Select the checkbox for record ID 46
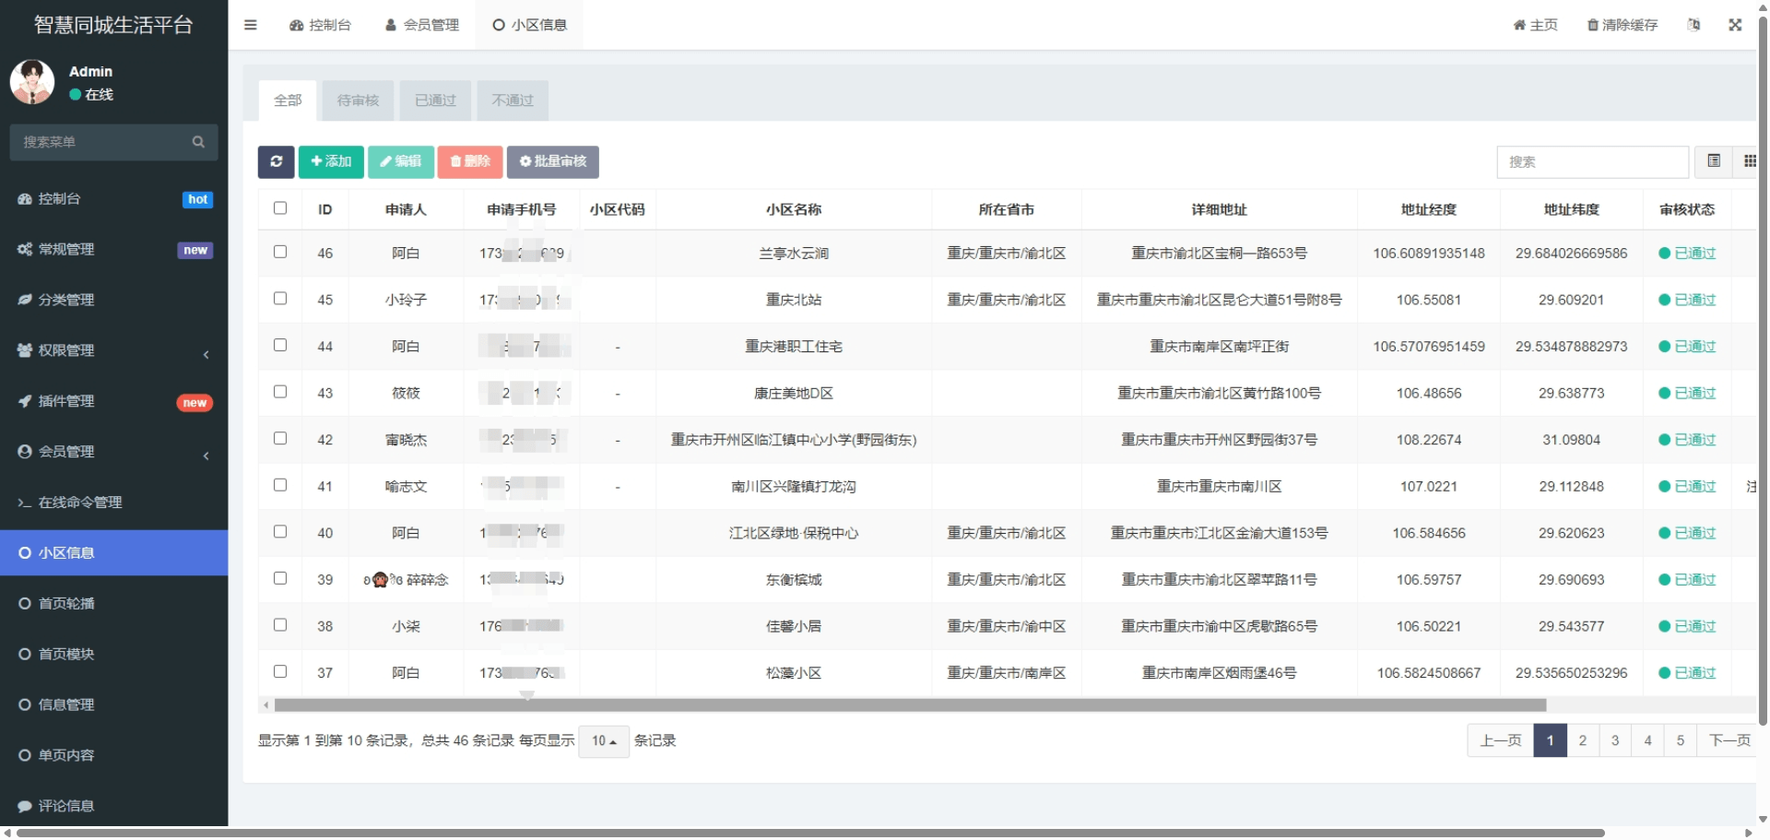The width and height of the screenshot is (1770, 840). 280,252
